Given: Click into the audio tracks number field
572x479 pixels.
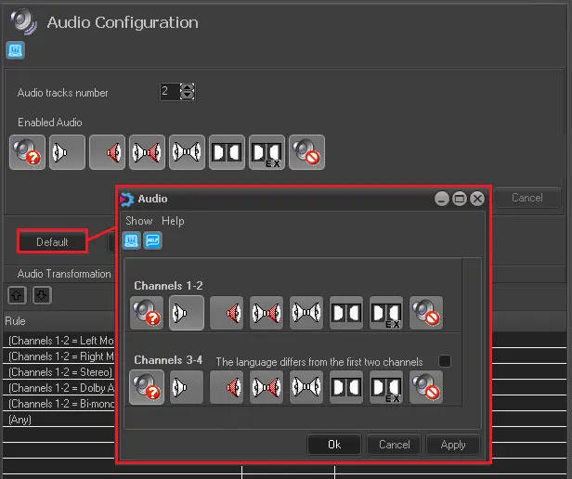Looking at the screenshot, I should click(x=169, y=92).
